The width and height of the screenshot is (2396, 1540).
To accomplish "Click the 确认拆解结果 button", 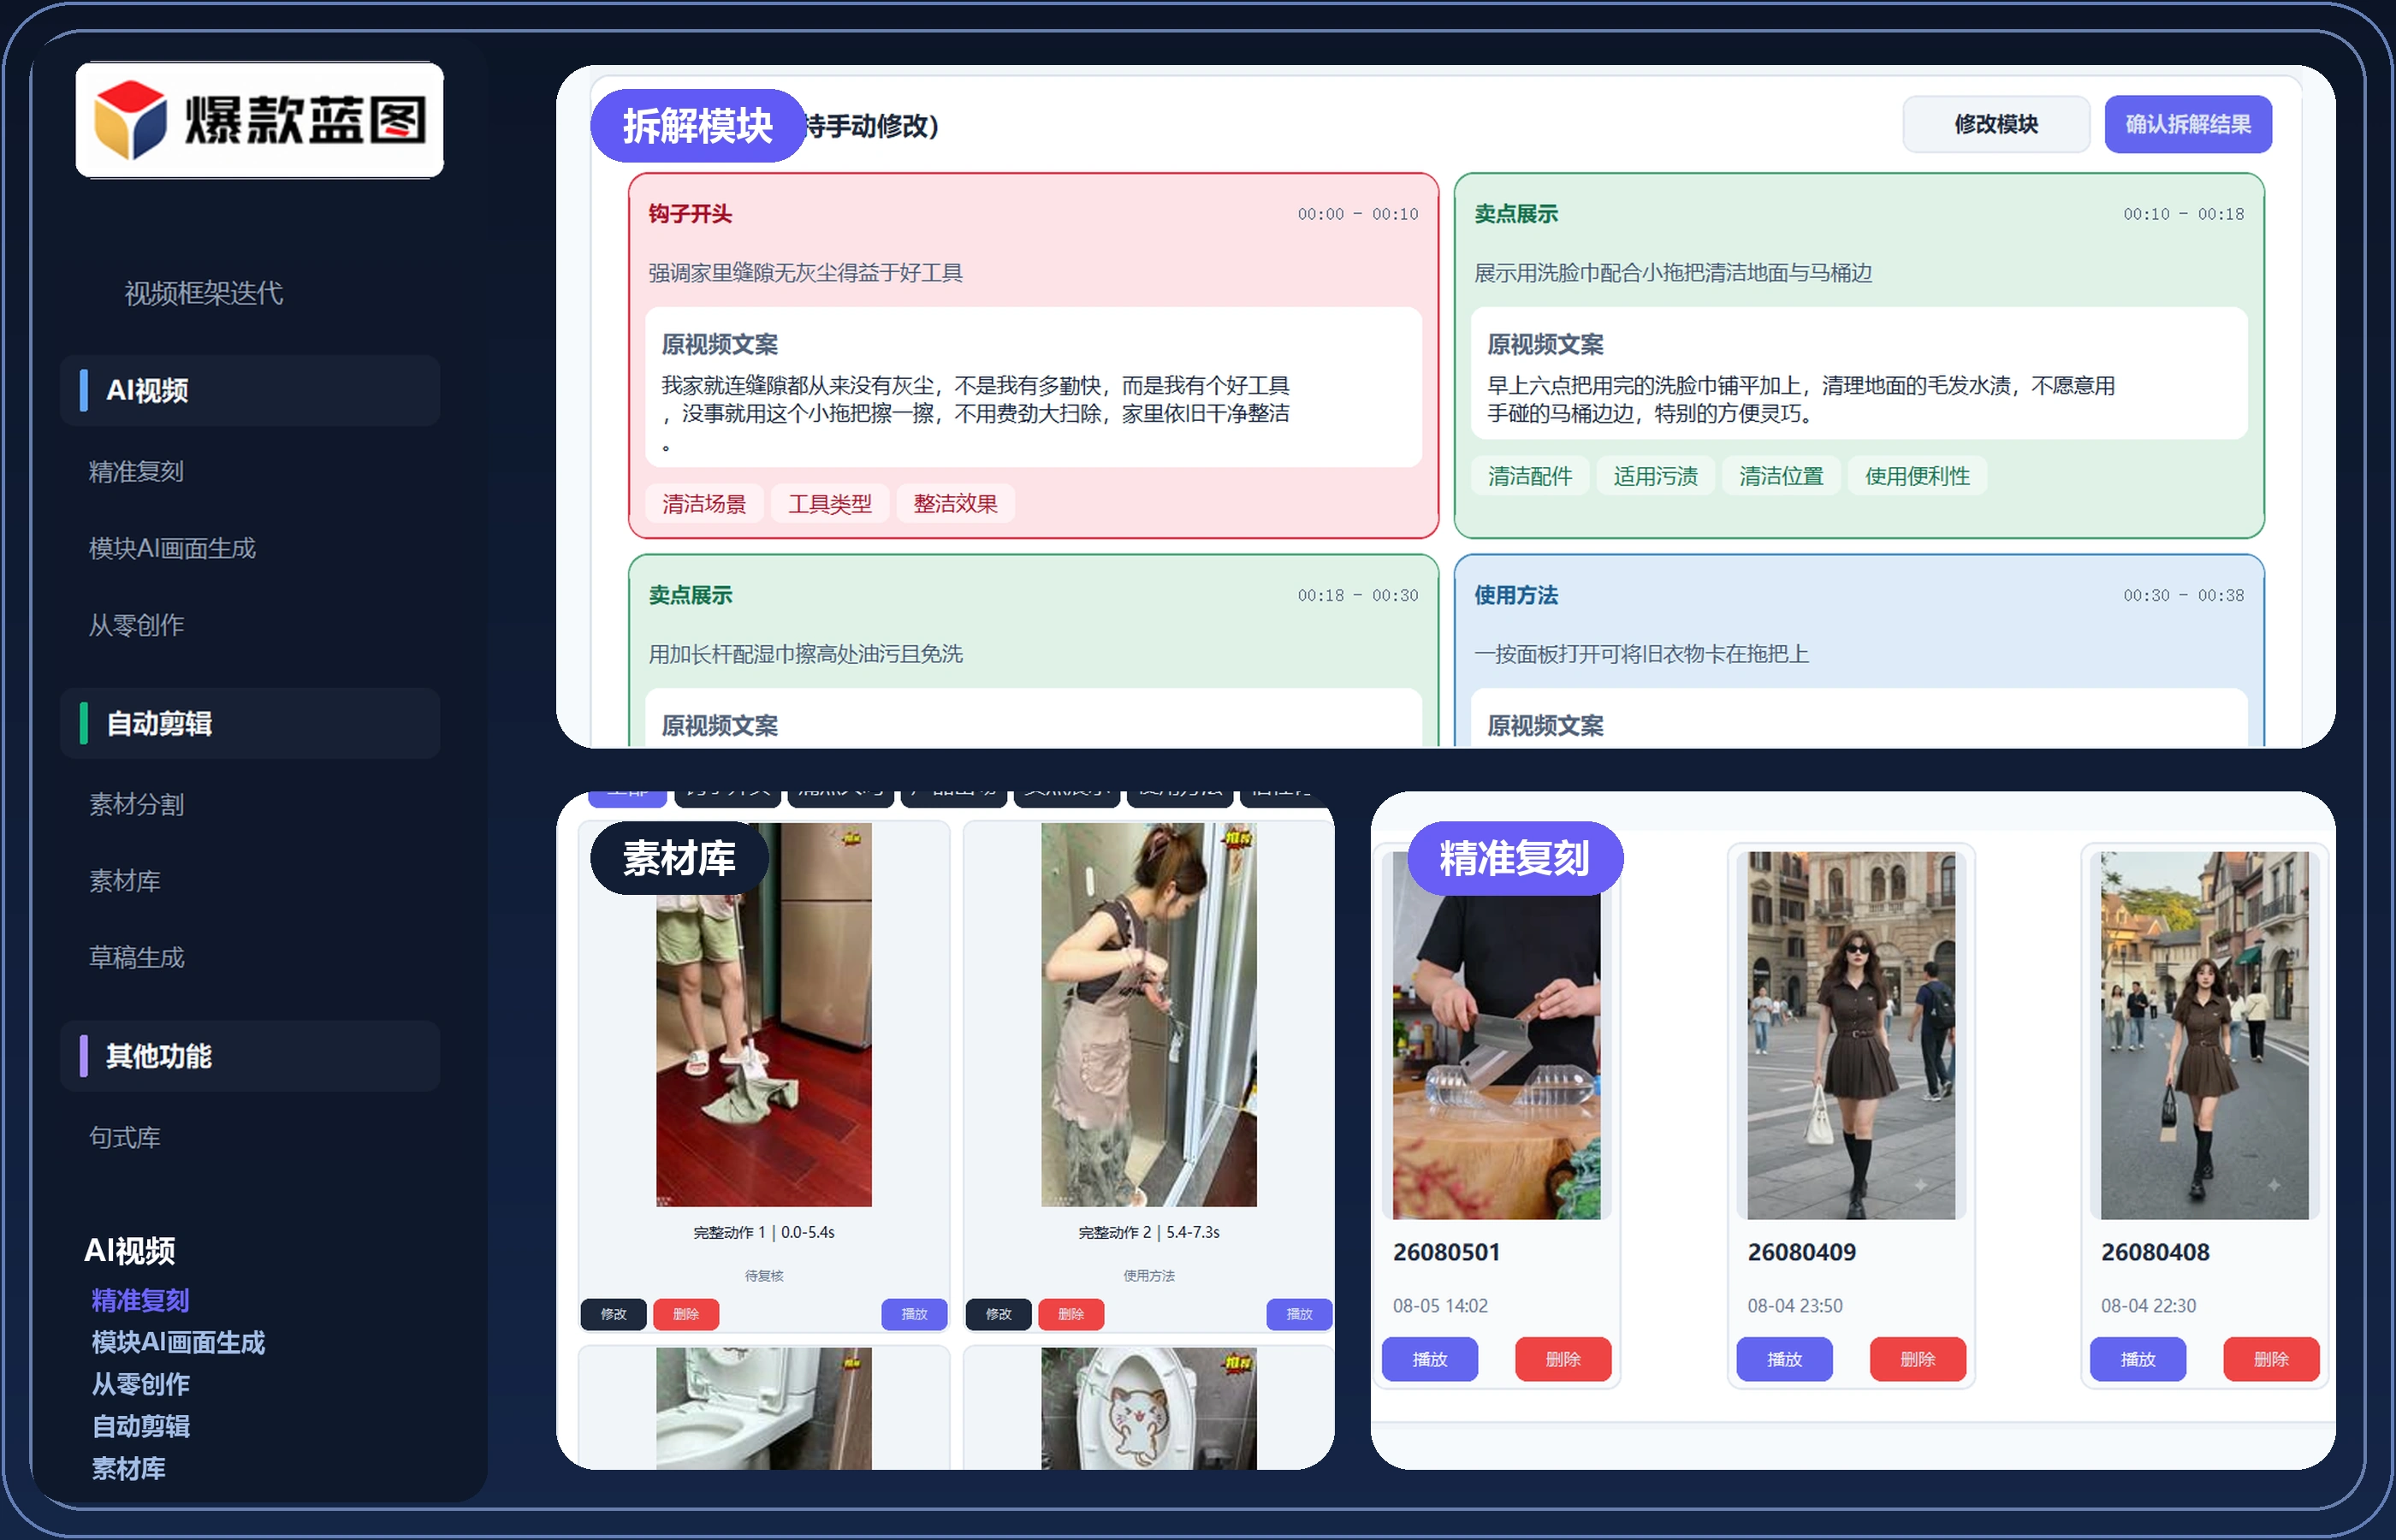I will click(2188, 124).
